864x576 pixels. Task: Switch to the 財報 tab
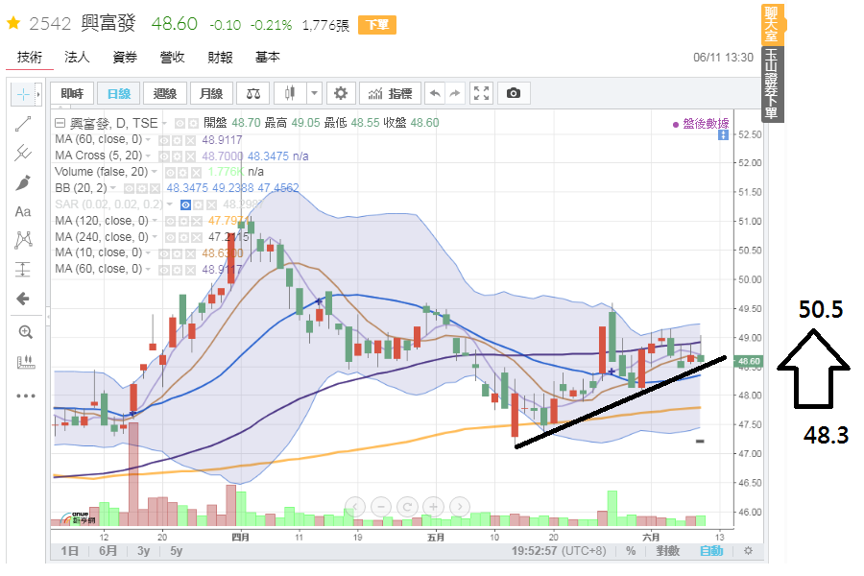coord(220,57)
